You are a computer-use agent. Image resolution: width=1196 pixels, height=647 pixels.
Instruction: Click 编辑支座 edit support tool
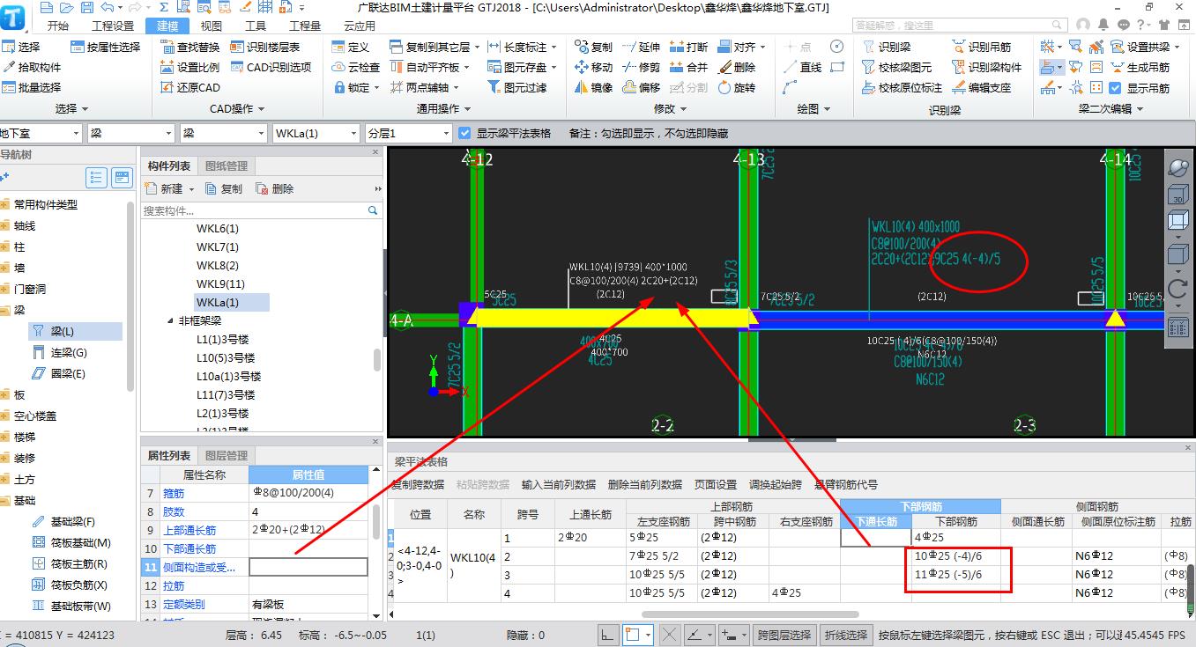point(982,87)
